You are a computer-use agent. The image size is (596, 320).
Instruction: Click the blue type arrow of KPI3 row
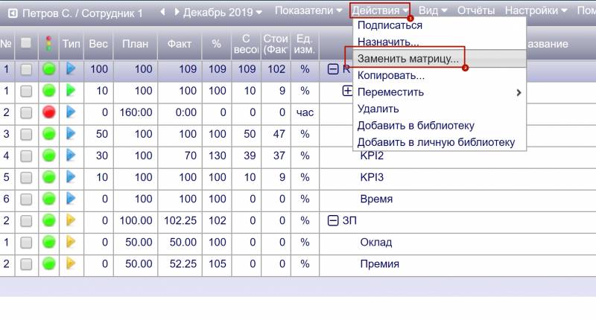pos(71,177)
